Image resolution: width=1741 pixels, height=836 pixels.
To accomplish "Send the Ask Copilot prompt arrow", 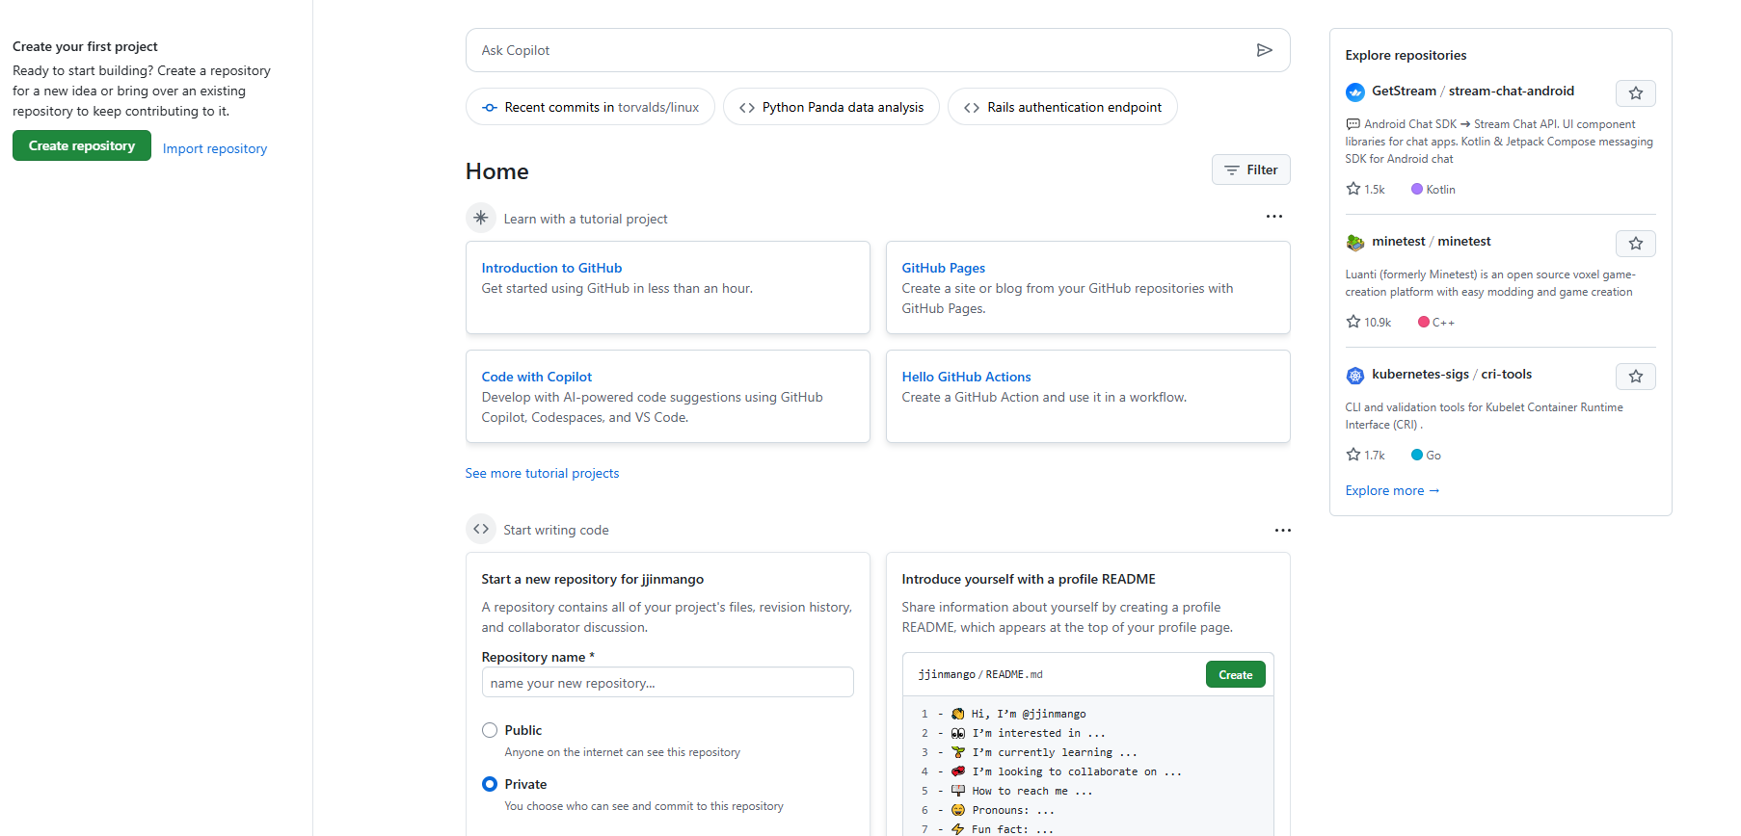I will (x=1264, y=50).
